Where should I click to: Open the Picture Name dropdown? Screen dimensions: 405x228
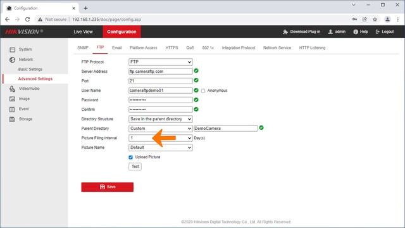tap(160, 148)
